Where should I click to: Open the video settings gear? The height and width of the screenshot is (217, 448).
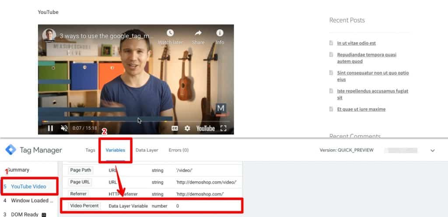click(187, 128)
